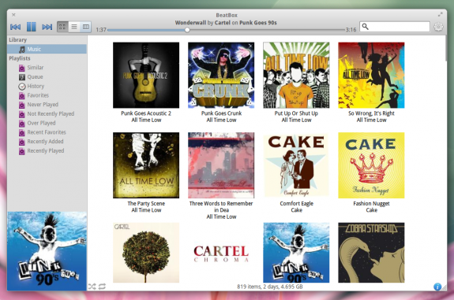
Task: Open Put Up Or Shut Up album
Action: (x=296, y=76)
